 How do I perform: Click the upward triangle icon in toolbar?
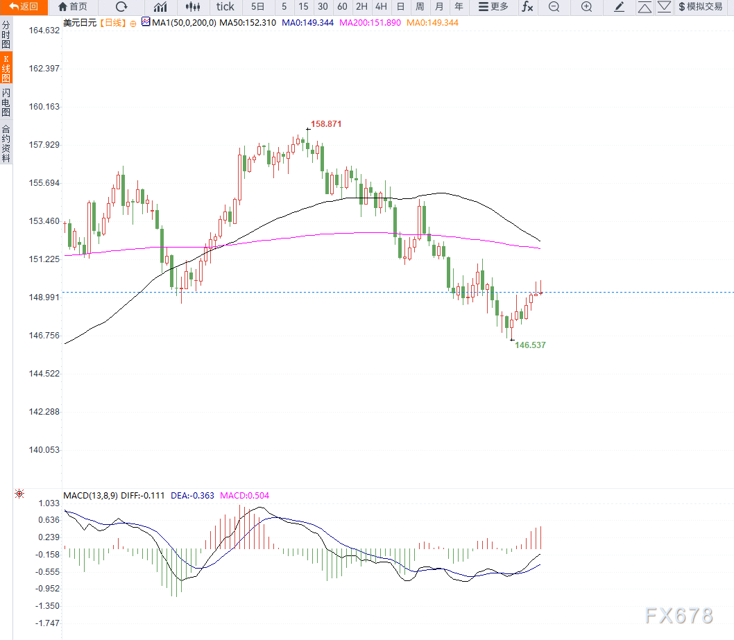[645, 6]
